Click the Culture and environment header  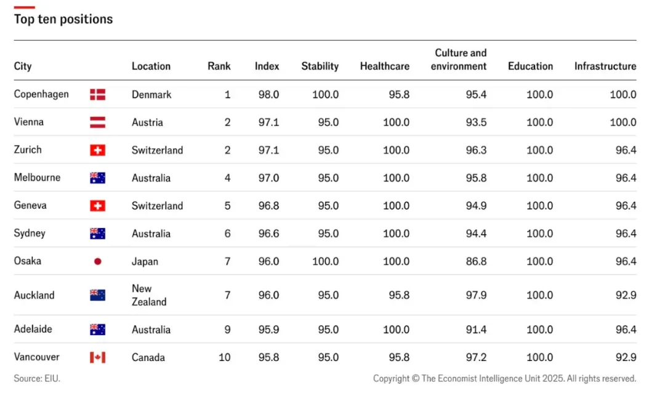[x=459, y=59]
